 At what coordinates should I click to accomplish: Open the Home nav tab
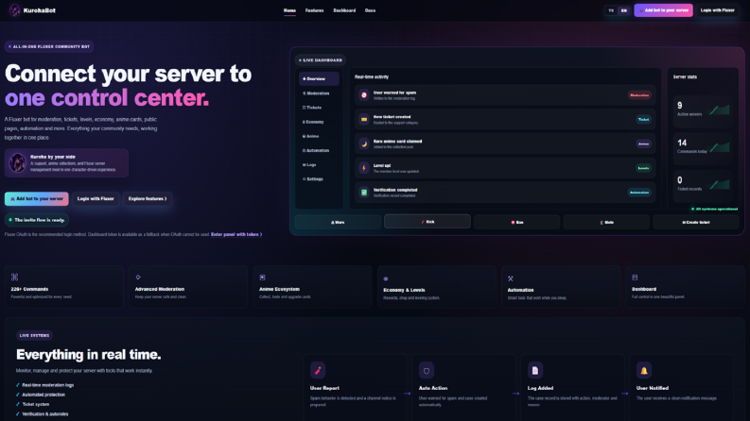click(x=289, y=10)
